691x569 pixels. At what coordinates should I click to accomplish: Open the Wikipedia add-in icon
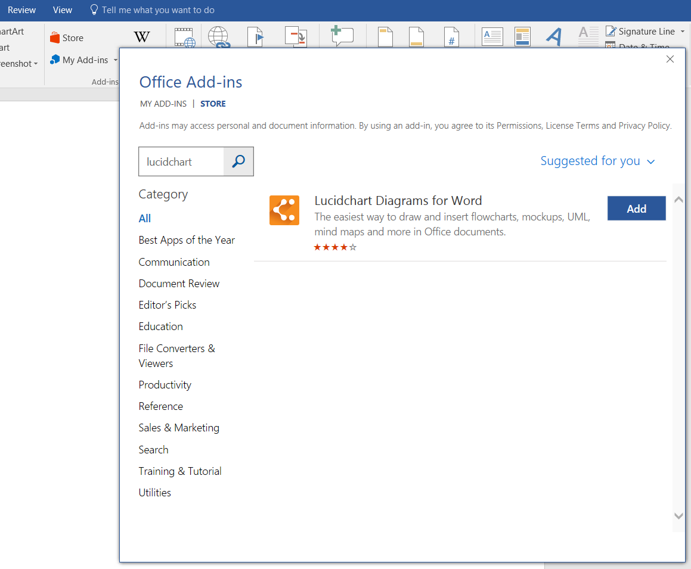coord(142,36)
